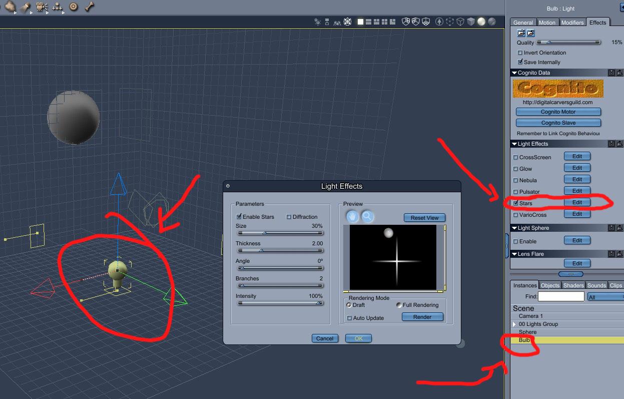Select the wireframe cube display mode
624x399 pixels.
[x=460, y=22]
